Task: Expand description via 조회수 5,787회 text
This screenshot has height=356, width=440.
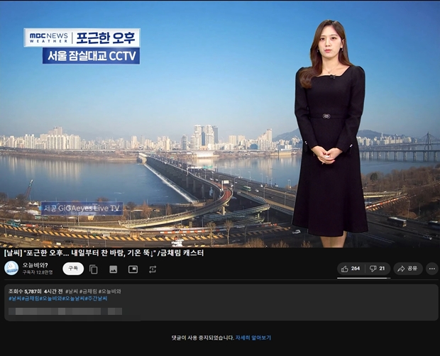Action: [x=26, y=291]
